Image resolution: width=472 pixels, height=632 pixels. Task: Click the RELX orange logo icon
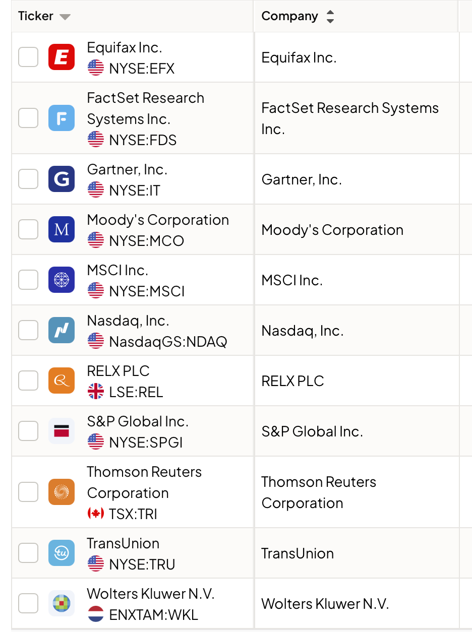pyautogui.click(x=62, y=381)
